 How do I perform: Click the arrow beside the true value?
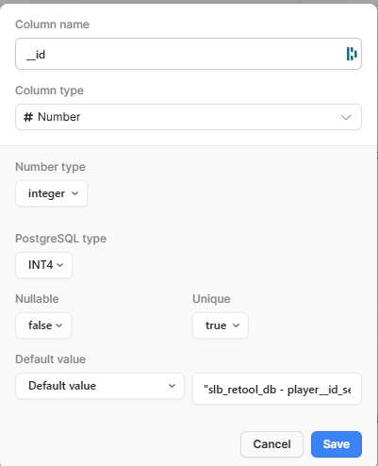coord(236,325)
